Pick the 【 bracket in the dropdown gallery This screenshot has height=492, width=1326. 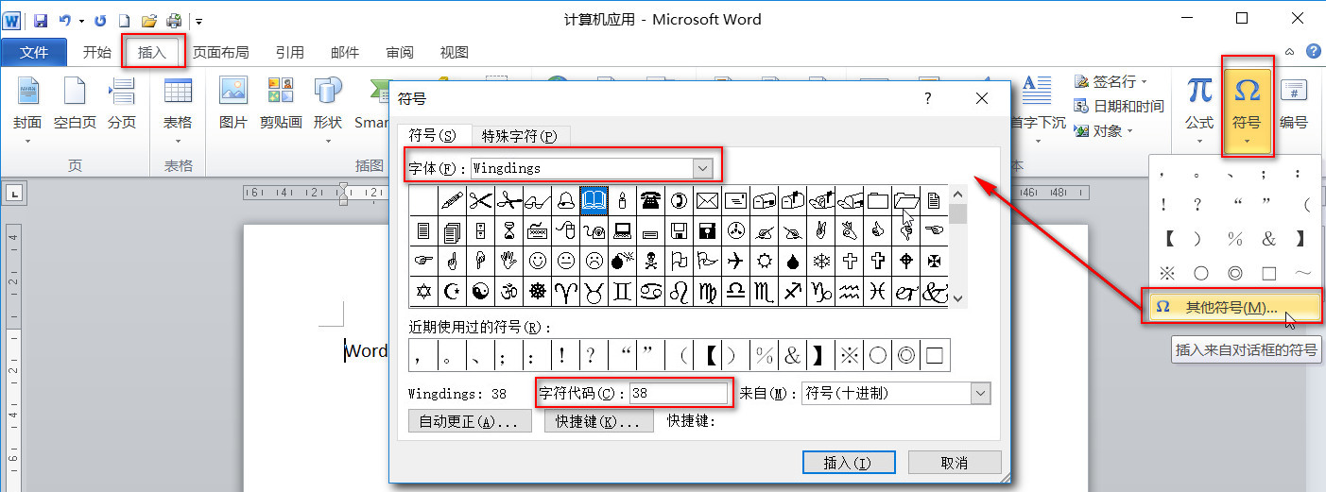(1166, 238)
